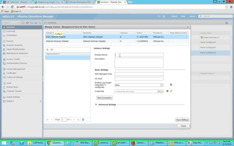The width and height of the screenshot is (234, 146).
Task: Expand Advanced Settings section
Action: 96,104
